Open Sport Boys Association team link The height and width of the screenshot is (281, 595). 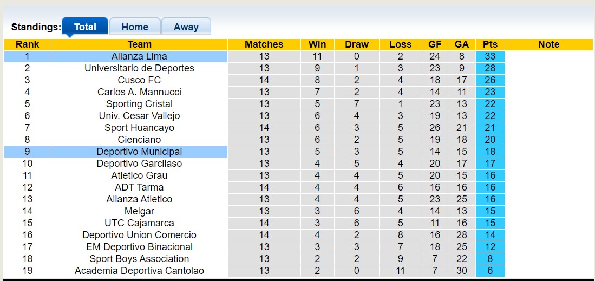point(139,259)
